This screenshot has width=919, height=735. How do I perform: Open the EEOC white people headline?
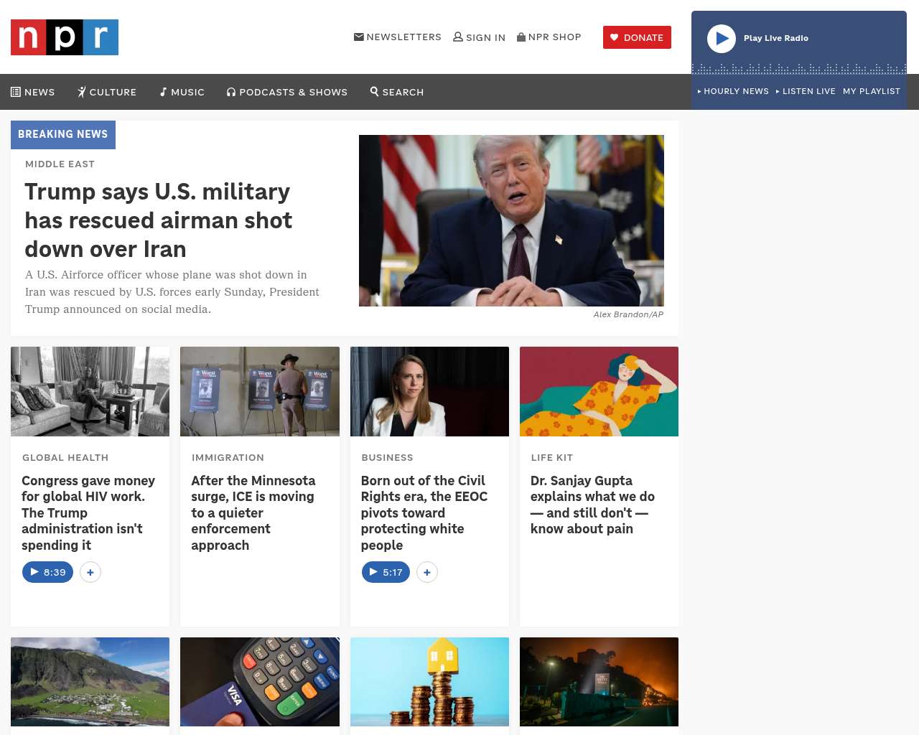click(x=424, y=512)
